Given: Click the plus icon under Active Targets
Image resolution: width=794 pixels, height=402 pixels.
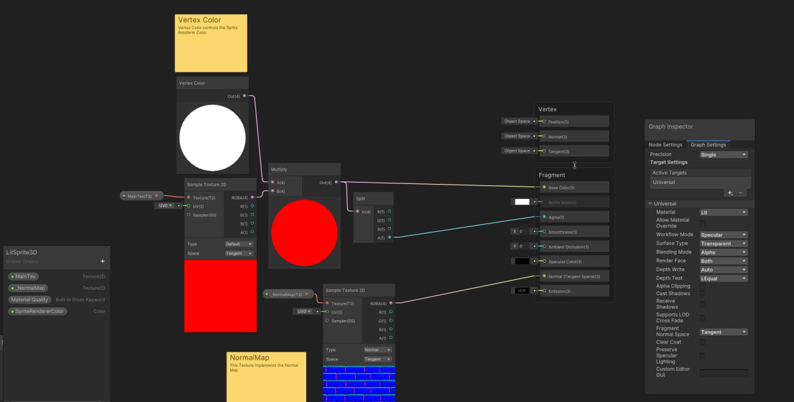Looking at the screenshot, I should (729, 193).
